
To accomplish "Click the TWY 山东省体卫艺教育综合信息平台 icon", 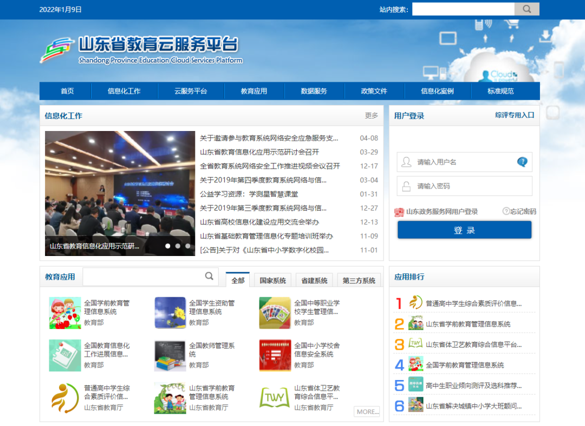I will pyautogui.click(x=275, y=397).
